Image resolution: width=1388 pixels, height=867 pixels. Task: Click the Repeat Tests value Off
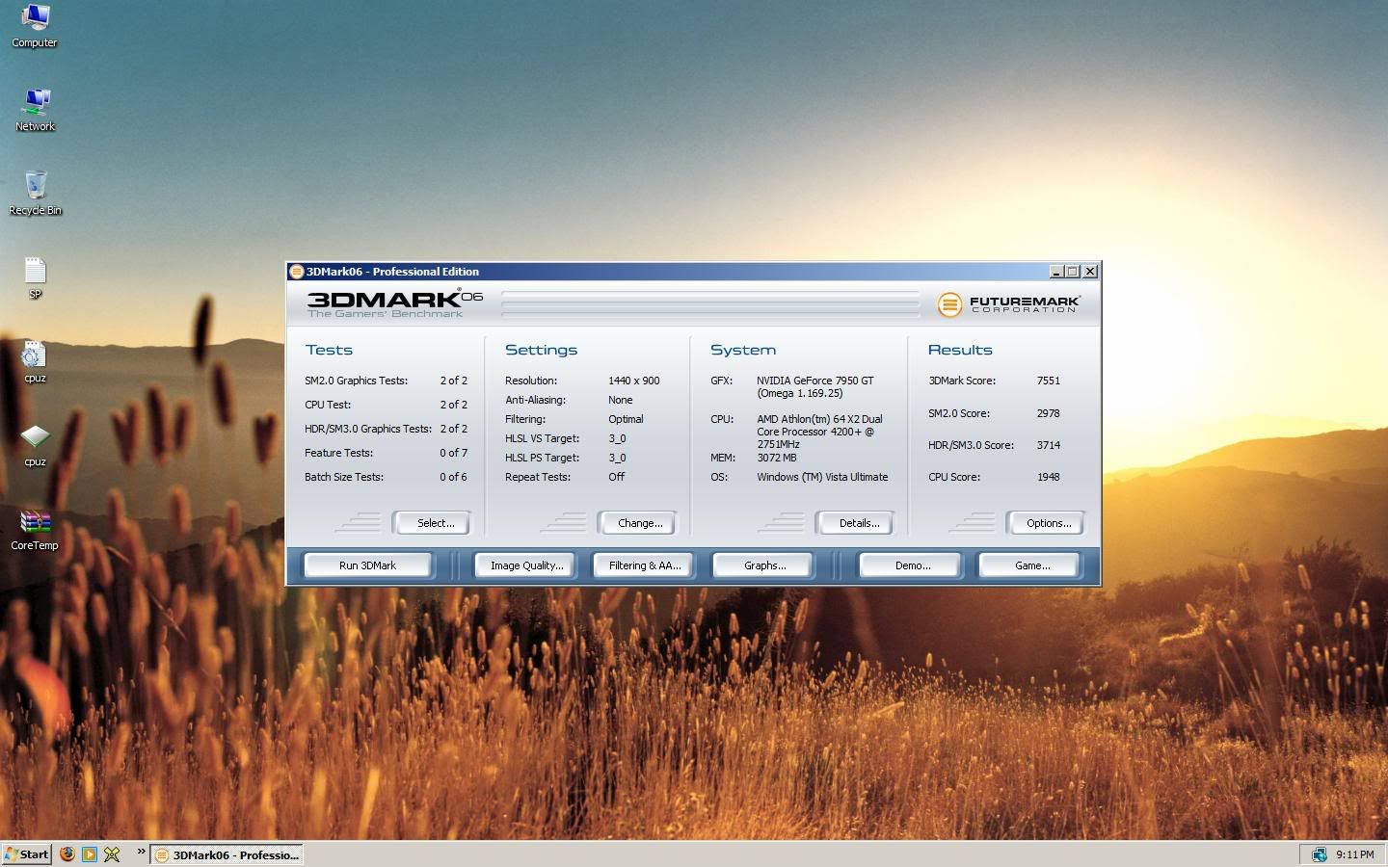616,477
